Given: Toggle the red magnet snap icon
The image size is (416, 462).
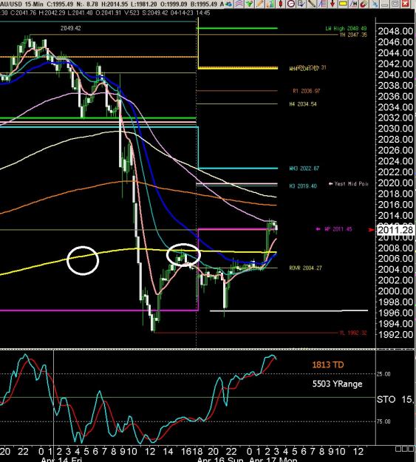Looking at the screenshot, I should 364,4.
